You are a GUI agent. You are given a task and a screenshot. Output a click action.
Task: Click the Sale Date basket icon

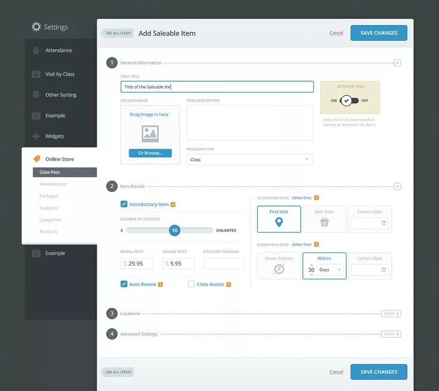[x=324, y=222]
